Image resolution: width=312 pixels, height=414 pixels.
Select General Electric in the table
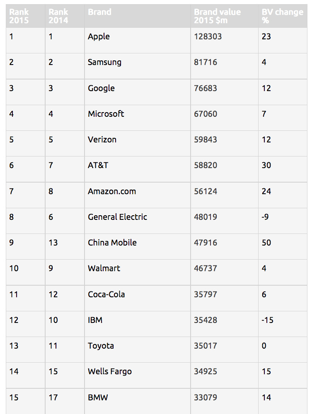pyautogui.click(x=118, y=217)
